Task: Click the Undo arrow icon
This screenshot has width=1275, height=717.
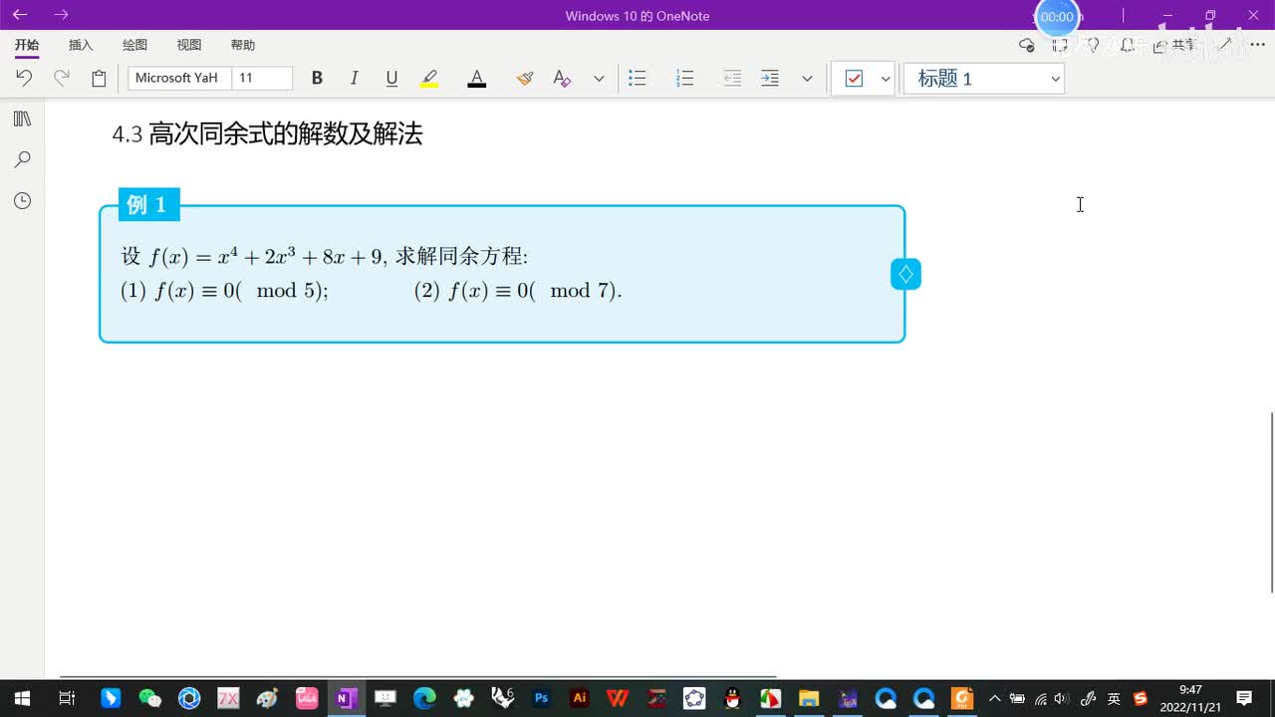Action: click(24, 78)
